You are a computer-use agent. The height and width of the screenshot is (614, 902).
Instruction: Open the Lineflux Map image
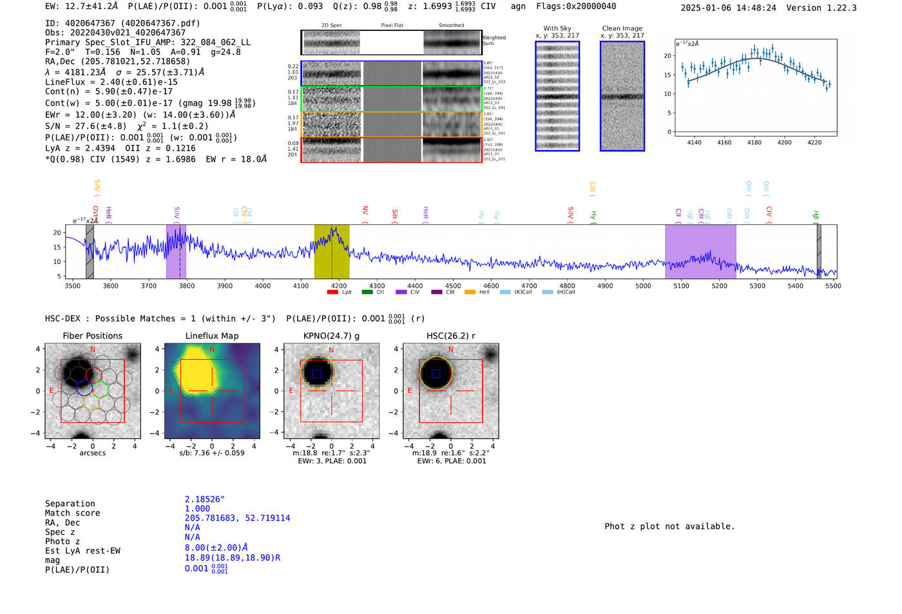pyautogui.click(x=212, y=391)
